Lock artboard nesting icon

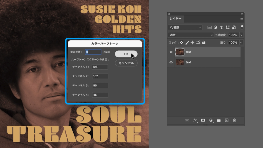[x=198, y=42]
